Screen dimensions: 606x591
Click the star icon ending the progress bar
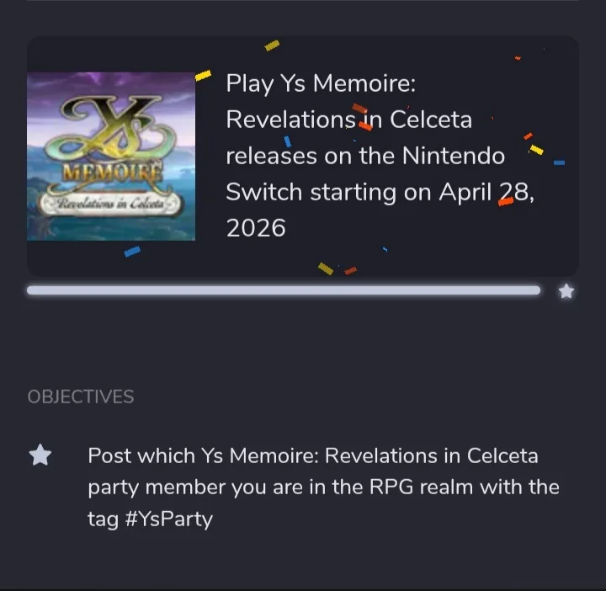coord(566,291)
